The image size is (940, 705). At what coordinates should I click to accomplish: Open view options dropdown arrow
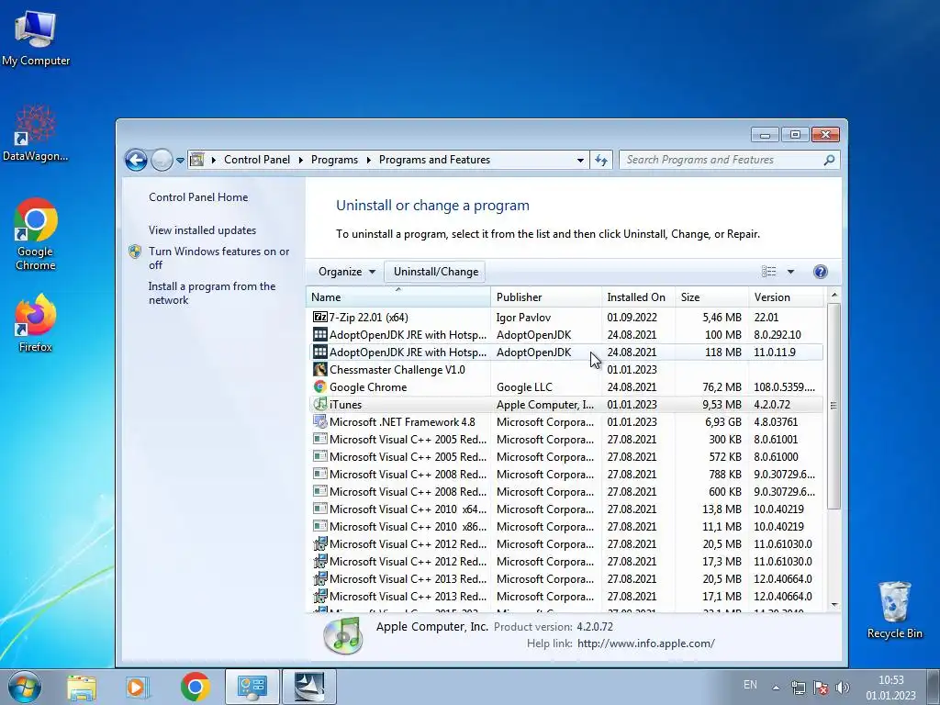point(790,272)
